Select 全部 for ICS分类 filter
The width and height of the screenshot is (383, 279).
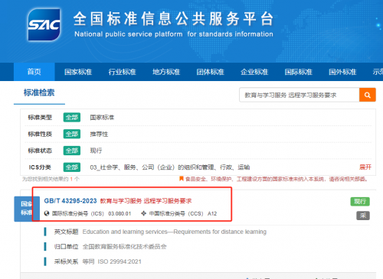[72, 167]
